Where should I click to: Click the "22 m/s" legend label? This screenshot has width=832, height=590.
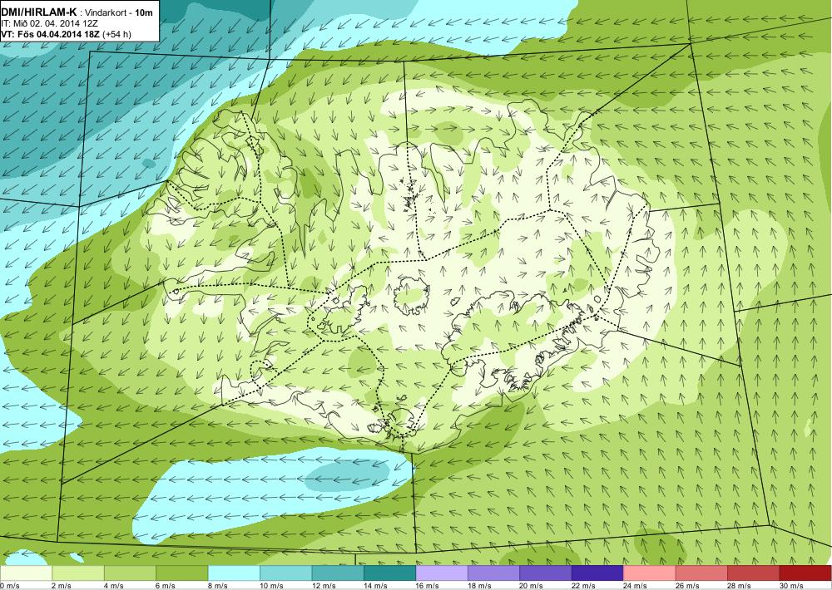click(x=584, y=585)
